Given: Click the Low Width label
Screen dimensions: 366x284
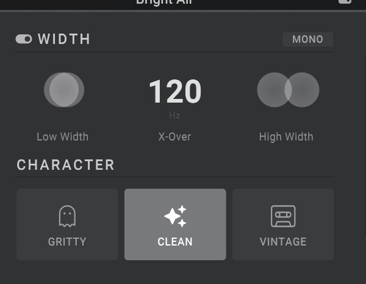Looking at the screenshot, I should click(62, 137).
